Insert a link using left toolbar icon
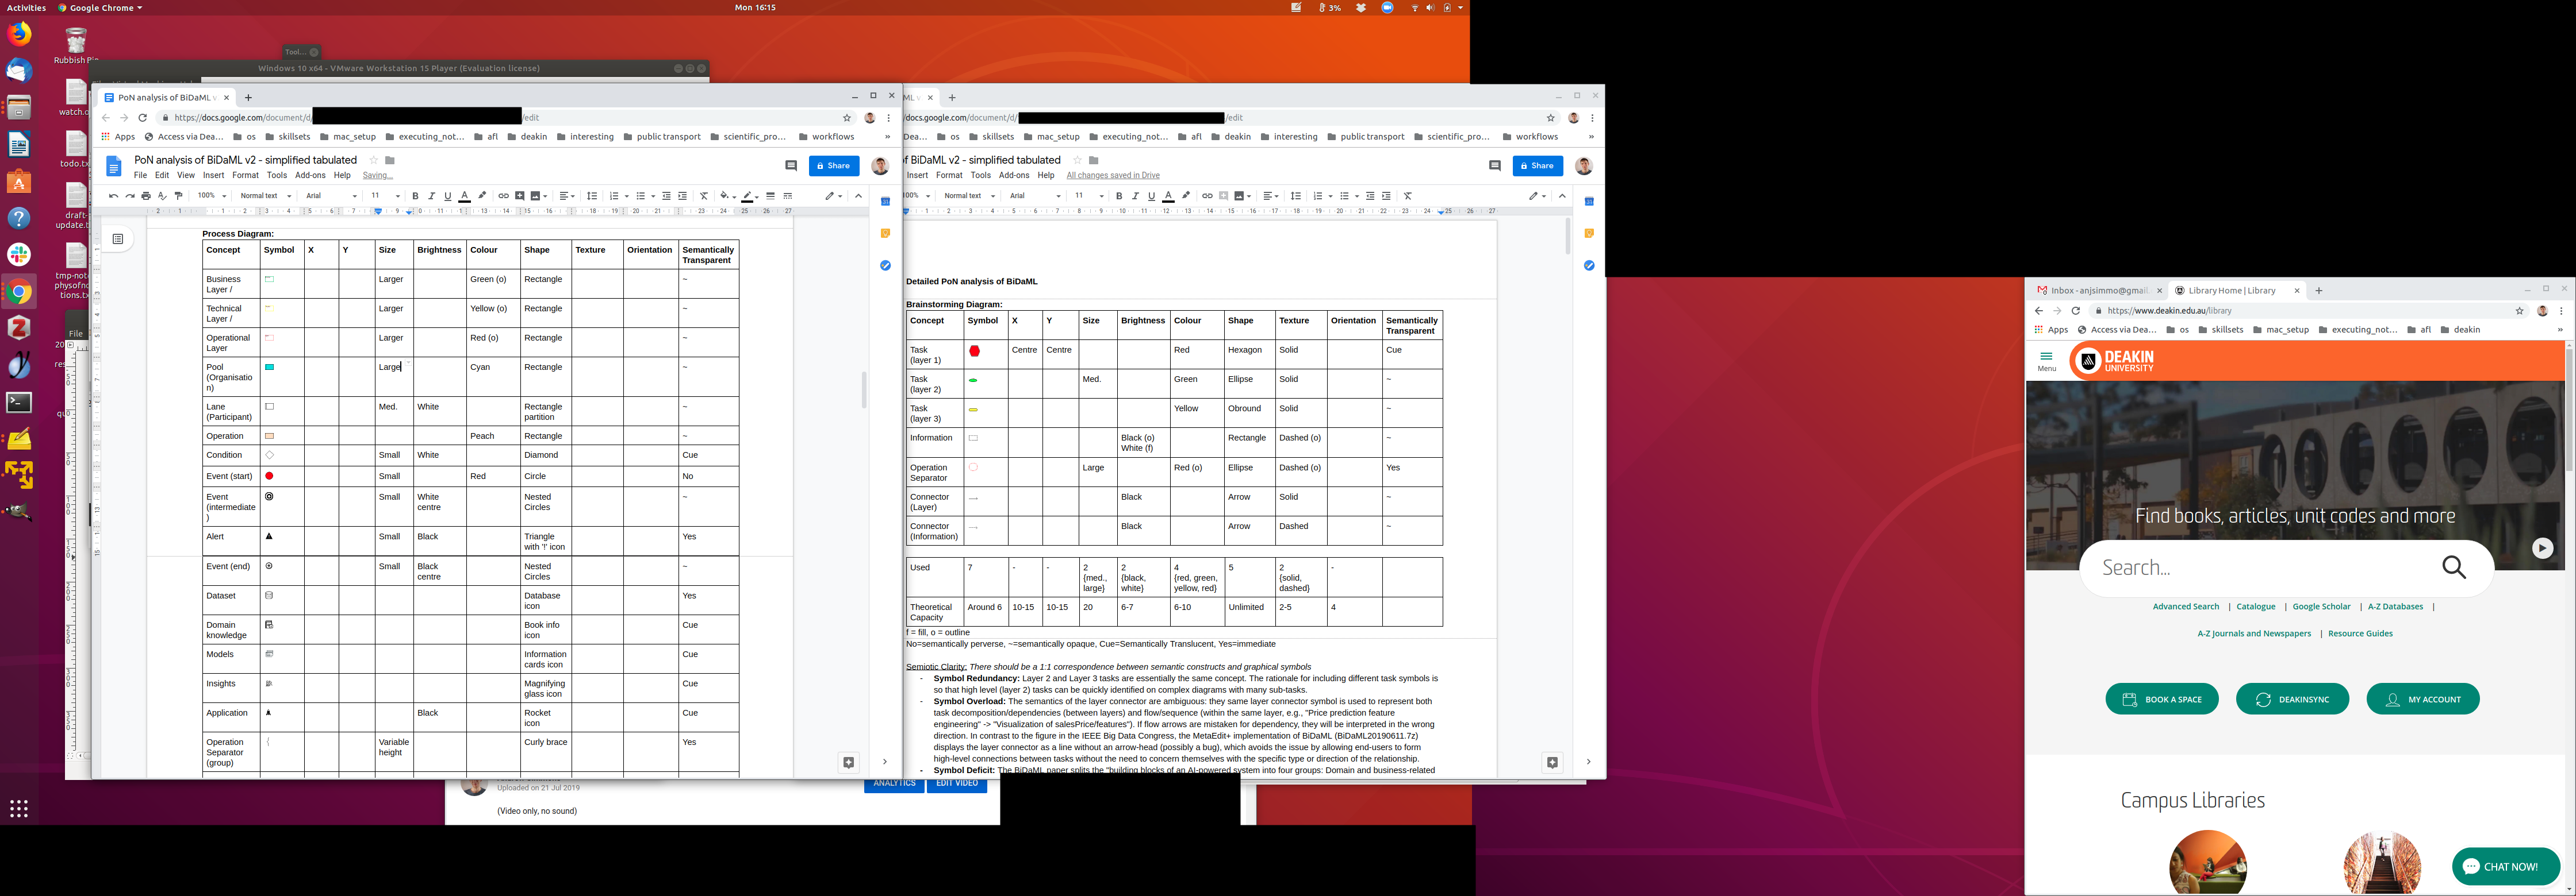The height and width of the screenshot is (896, 2576). coord(503,196)
